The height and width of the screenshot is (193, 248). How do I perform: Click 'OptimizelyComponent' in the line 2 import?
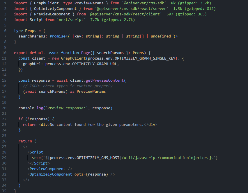point(55,9)
